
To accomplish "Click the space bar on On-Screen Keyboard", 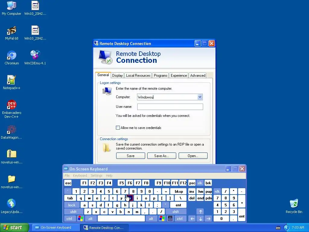I will pyautogui.click(x=121, y=219).
